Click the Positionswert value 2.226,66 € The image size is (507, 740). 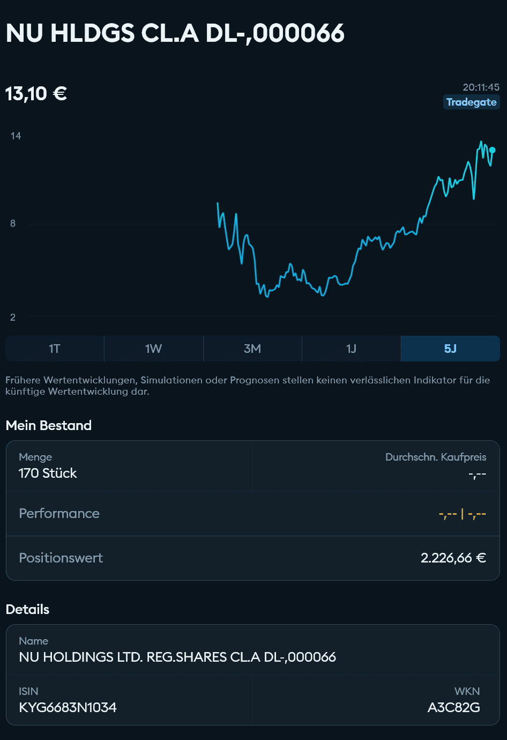453,558
